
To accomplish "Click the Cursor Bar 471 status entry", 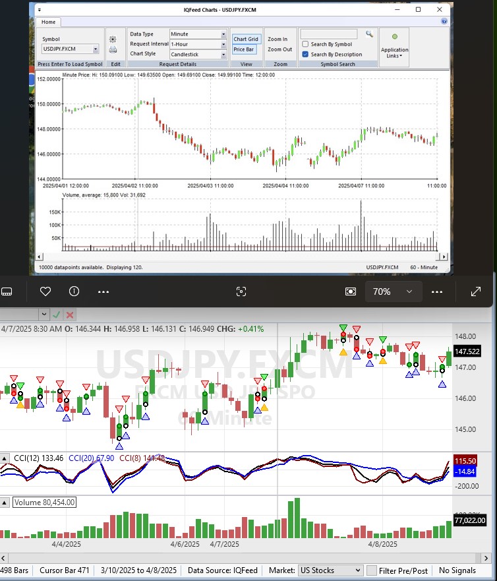I will (65, 570).
